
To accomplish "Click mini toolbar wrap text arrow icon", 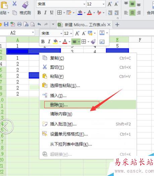I will pyautogui.click(x=102, y=42).
